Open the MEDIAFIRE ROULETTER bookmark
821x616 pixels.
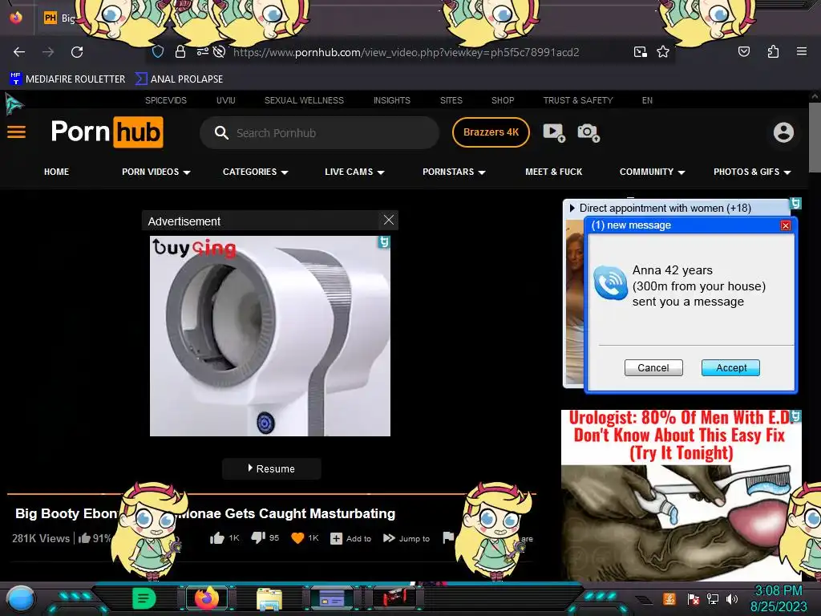click(x=67, y=79)
